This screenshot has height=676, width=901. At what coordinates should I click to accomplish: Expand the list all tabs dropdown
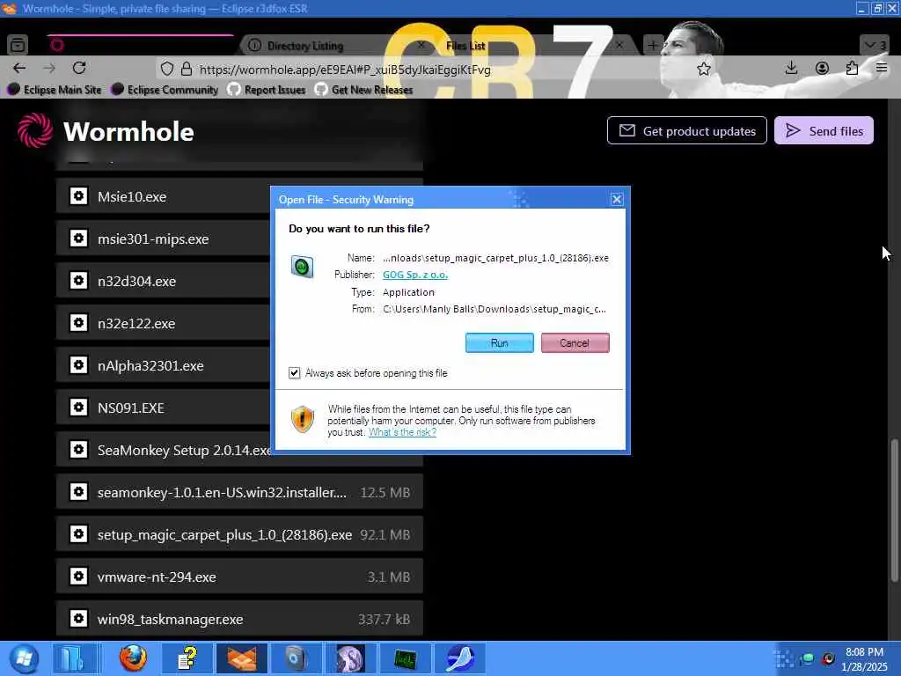pos(875,45)
